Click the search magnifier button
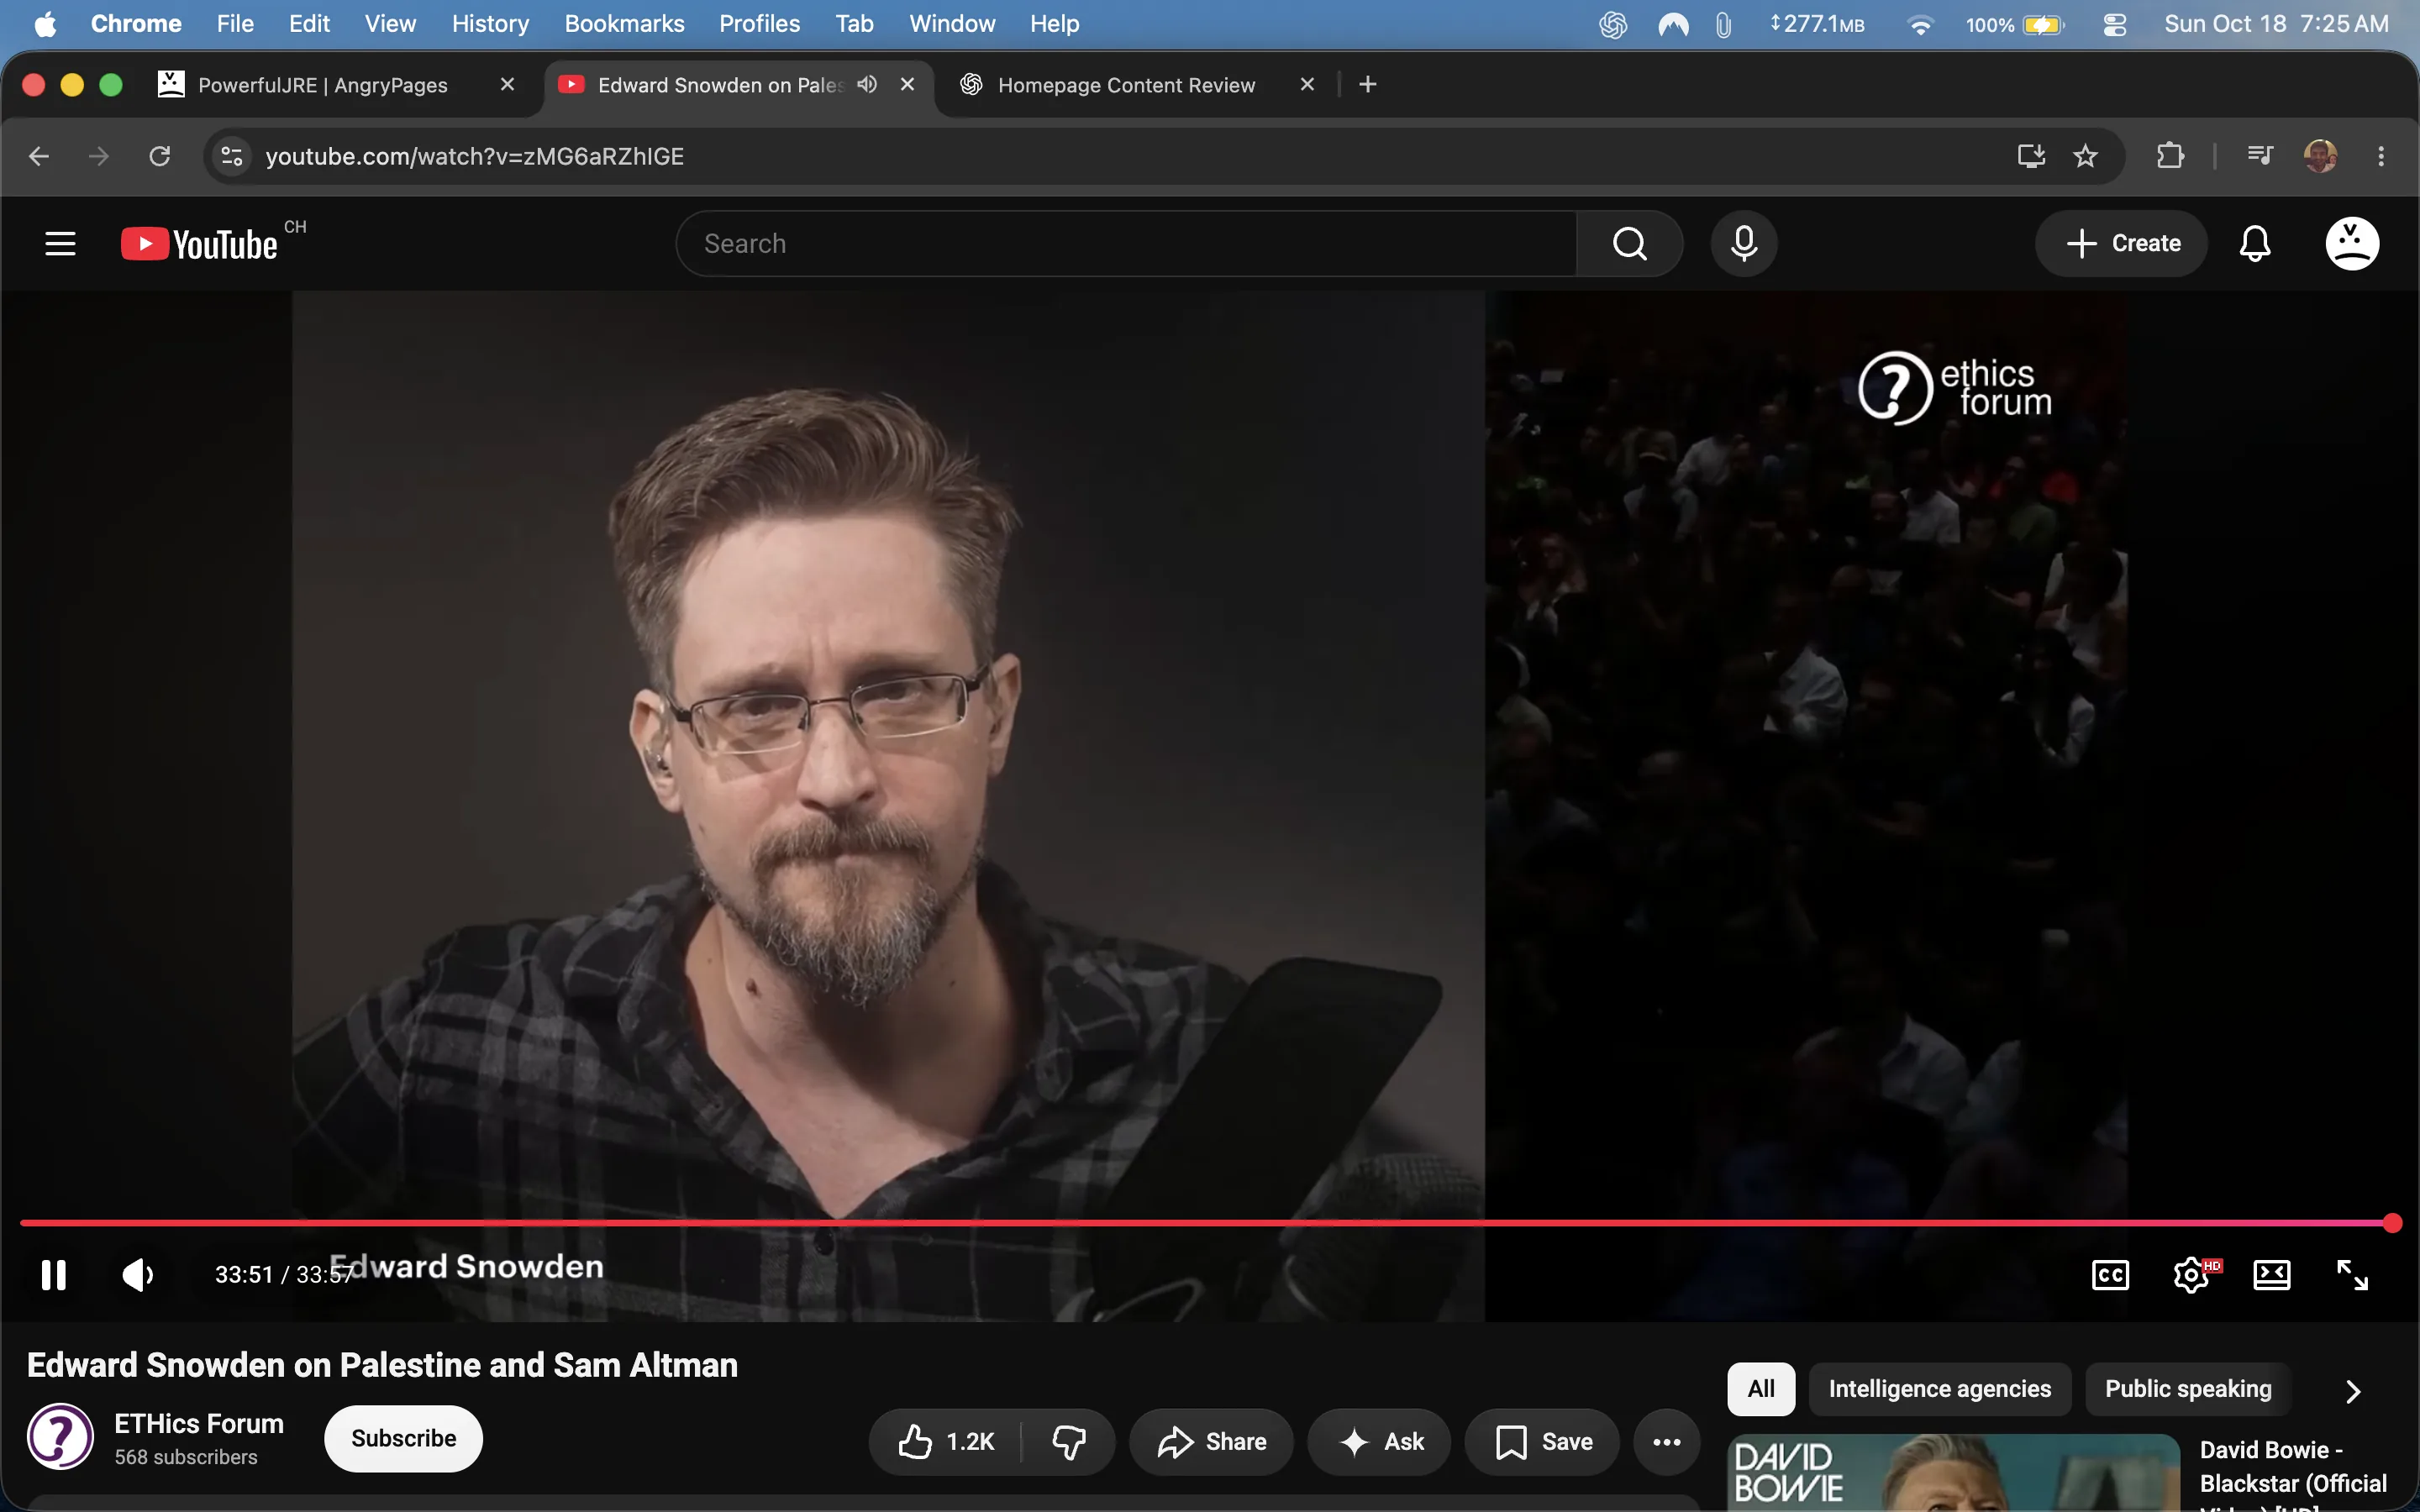2420x1512 pixels. [x=1630, y=243]
